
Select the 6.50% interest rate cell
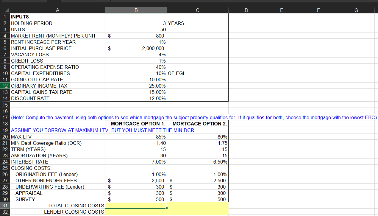198,162
